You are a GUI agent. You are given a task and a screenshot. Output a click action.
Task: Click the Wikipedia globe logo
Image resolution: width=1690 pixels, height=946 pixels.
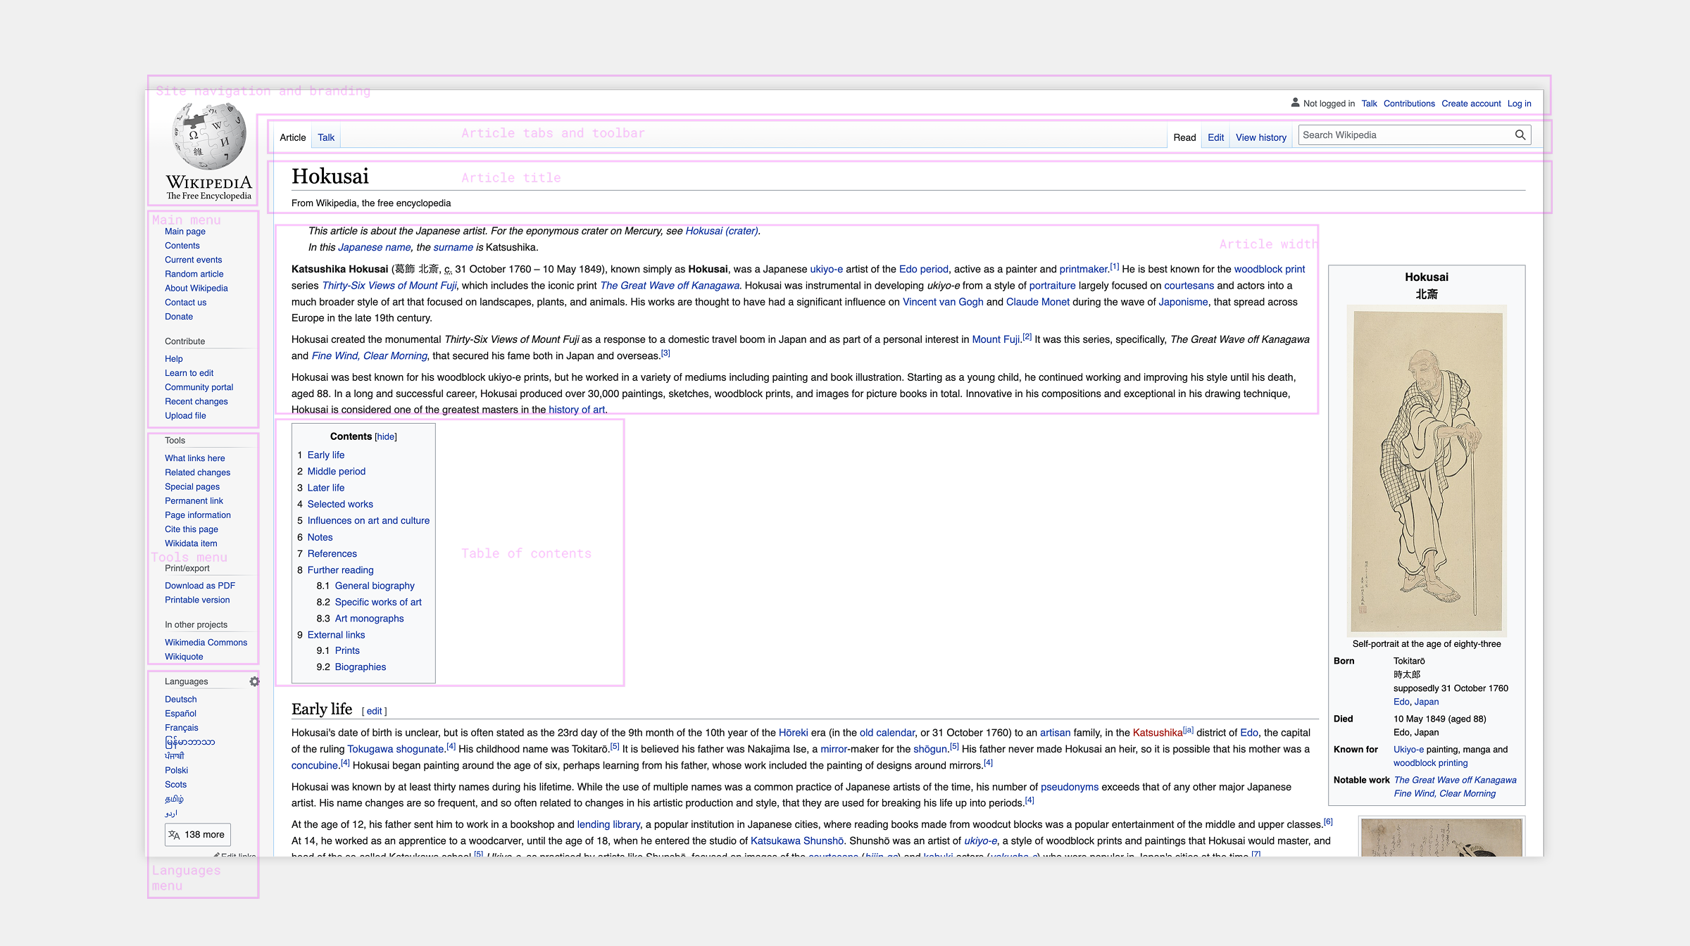click(x=209, y=137)
